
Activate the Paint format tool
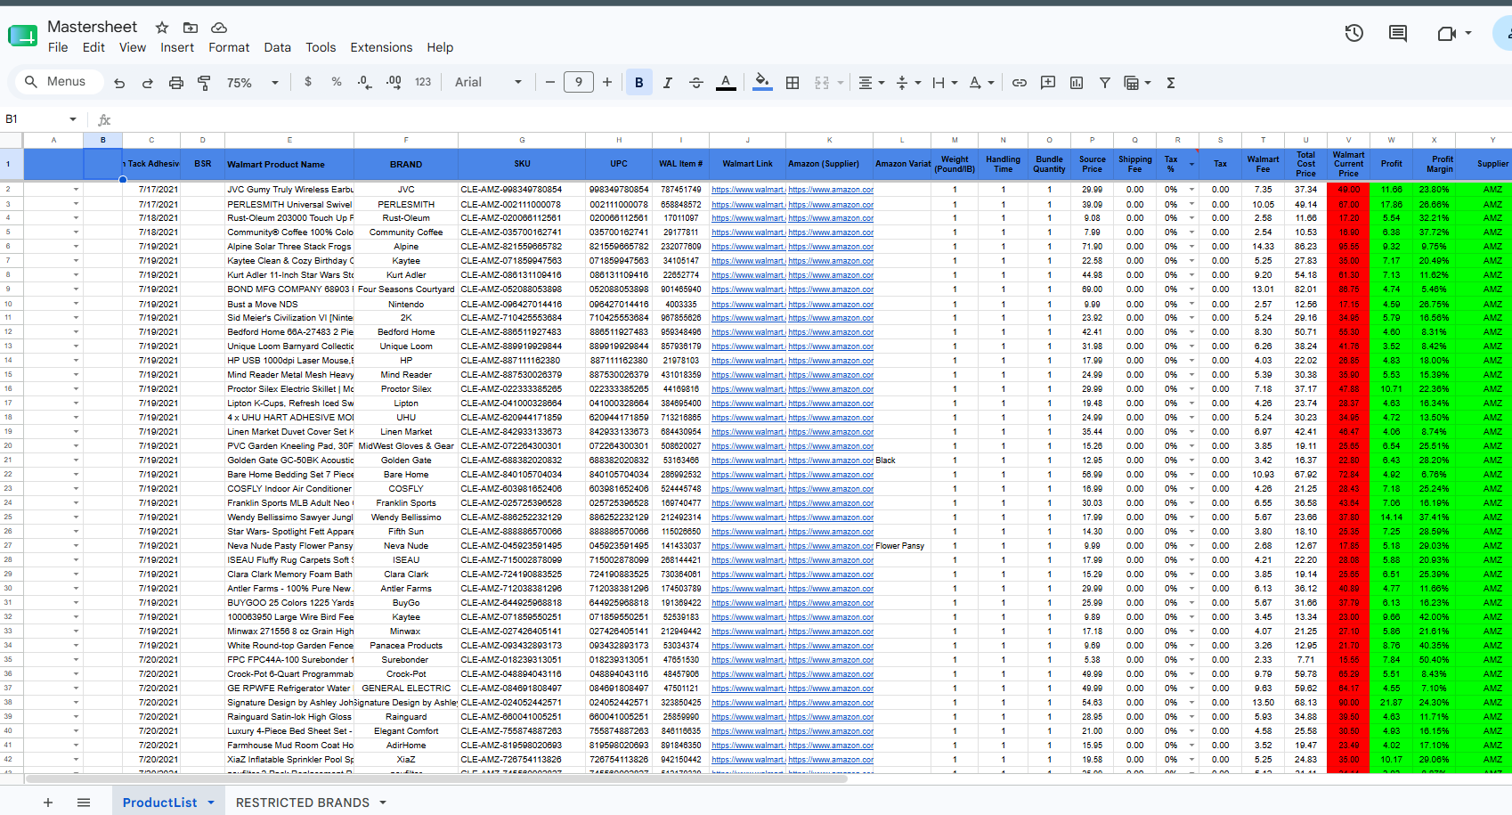pos(205,83)
